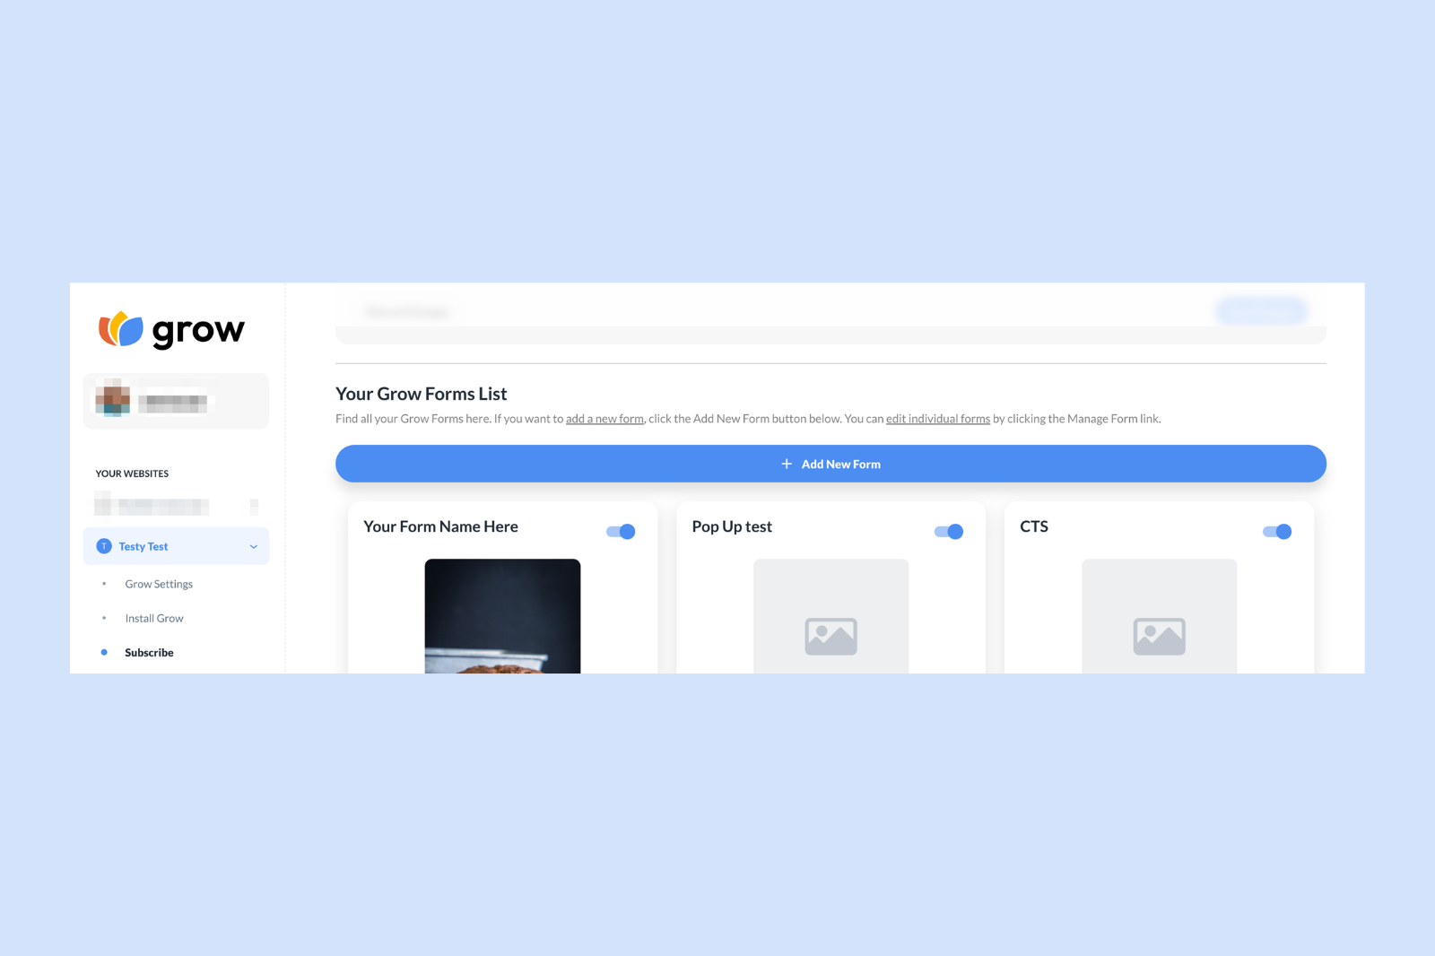
Task: Click the pixelated user avatar picture
Action: 113,398
